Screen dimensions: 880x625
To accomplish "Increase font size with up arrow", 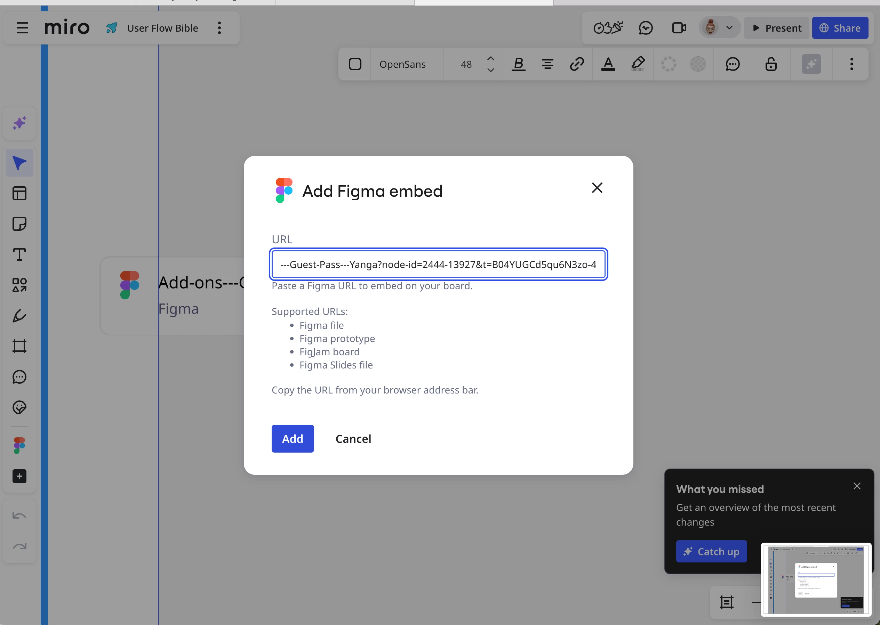I will (491, 59).
